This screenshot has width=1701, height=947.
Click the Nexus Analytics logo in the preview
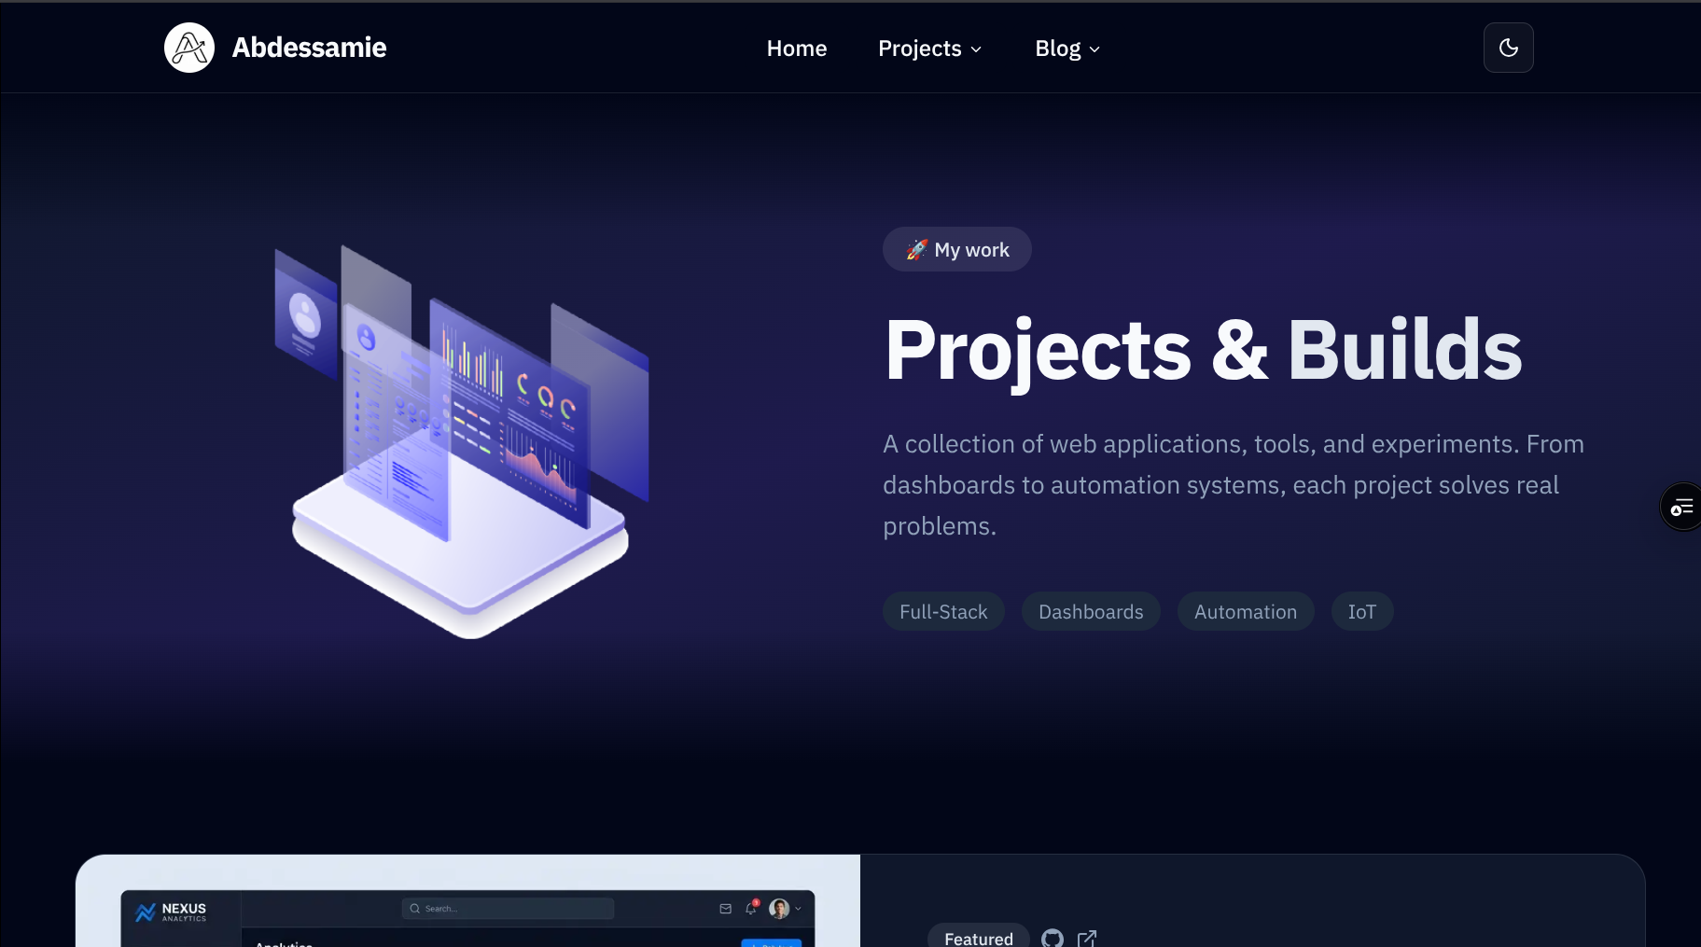click(x=172, y=912)
